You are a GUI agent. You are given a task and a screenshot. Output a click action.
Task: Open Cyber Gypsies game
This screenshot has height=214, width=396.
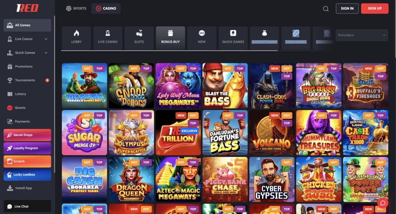coord(272,180)
